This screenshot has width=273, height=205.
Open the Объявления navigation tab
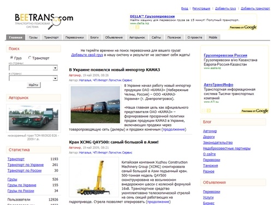pyautogui.click(x=114, y=37)
